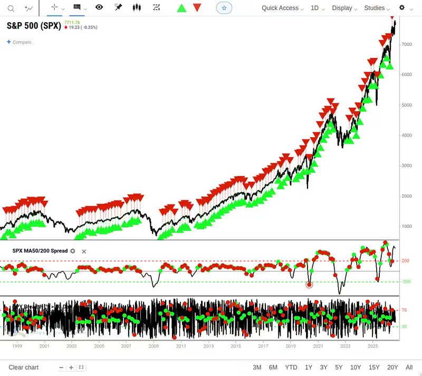
Task: Expand the crosshair tool options arrow
Action: coord(63,9)
